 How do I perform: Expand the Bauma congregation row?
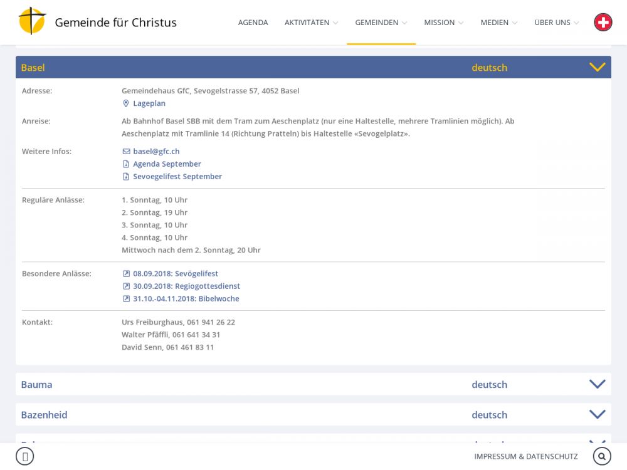tap(597, 384)
